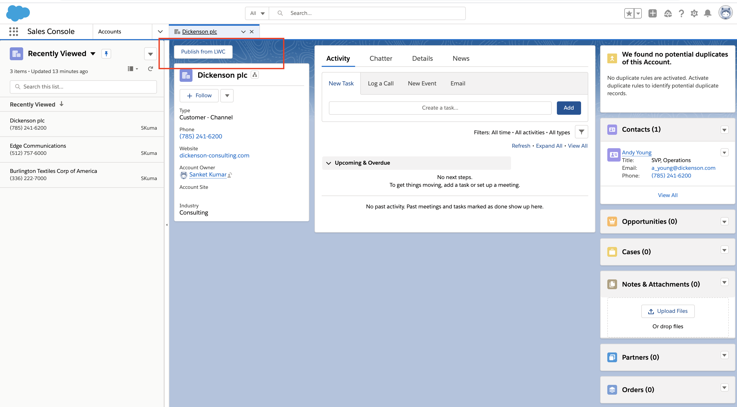This screenshot has width=737, height=407.
Task: Click the Notes & Attachments icon
Action: (612, 284)
